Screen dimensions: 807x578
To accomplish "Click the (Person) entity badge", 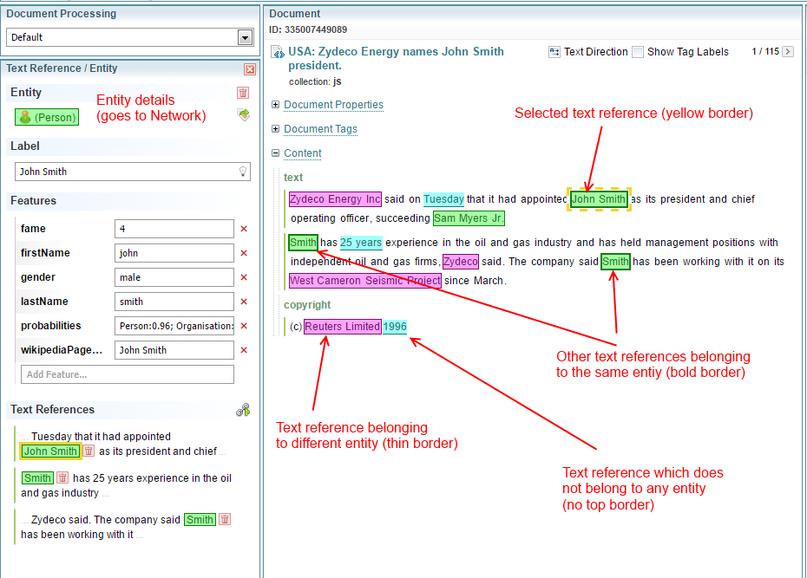I will coord(47,117).
